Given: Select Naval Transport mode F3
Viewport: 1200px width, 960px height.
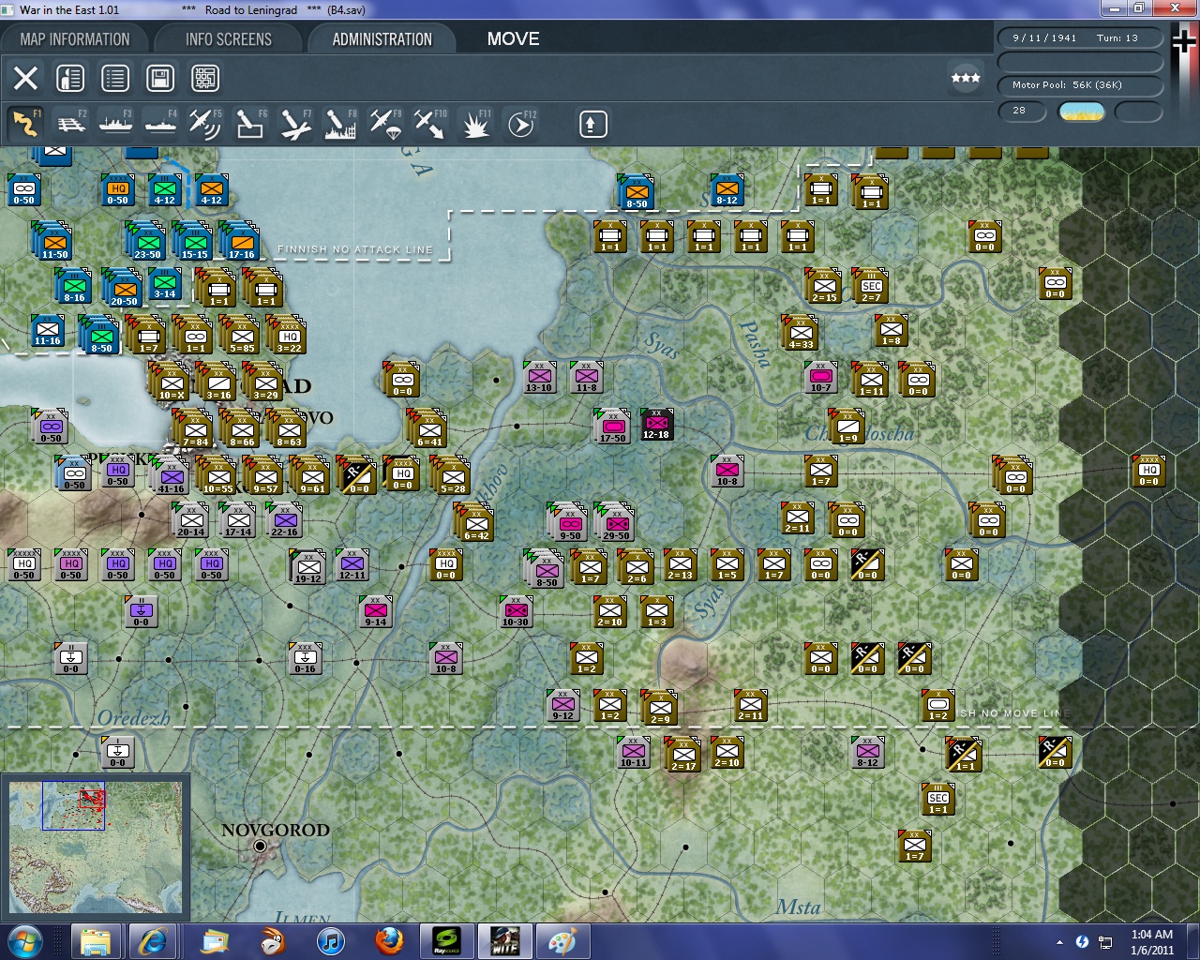Looking at the screenshot, I should pos(115,124).
